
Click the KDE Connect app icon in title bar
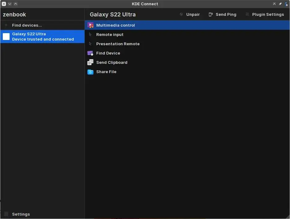pyautogui.click(x=286, y=4)
